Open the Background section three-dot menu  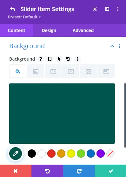tap(119, 46)
